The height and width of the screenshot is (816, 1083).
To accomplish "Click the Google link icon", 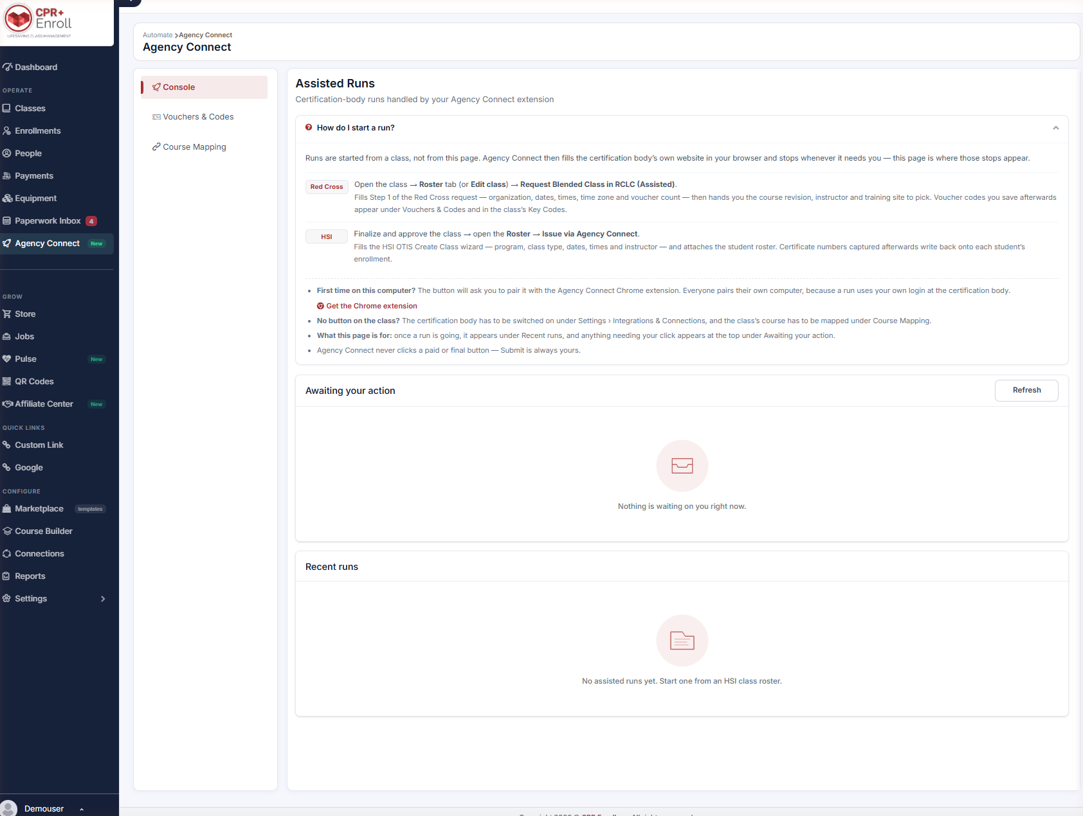I will coord(7,467).
